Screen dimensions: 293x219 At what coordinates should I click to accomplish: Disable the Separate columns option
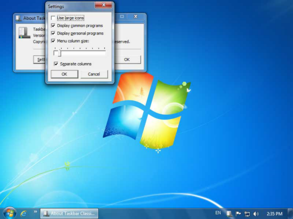click(x=56, y=64)
